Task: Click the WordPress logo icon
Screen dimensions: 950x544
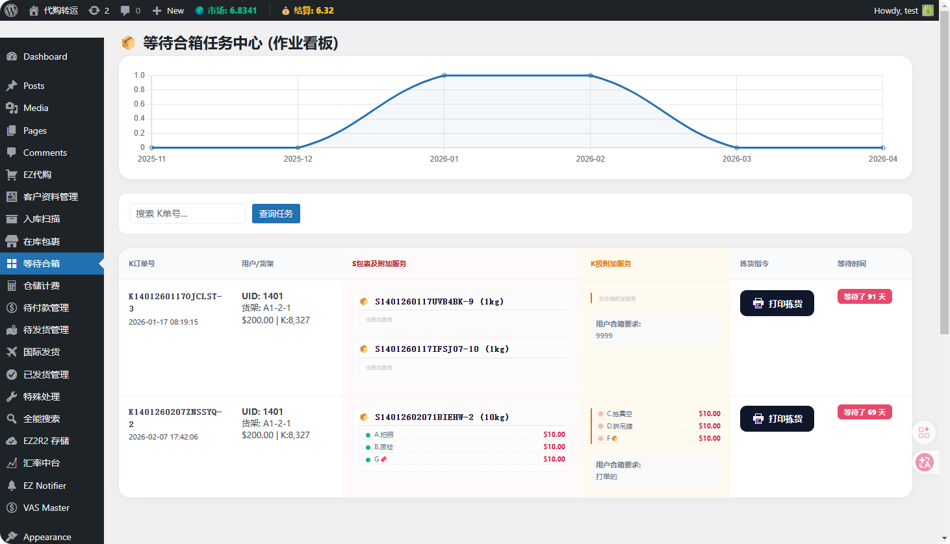Action: [x=11, y=10]
